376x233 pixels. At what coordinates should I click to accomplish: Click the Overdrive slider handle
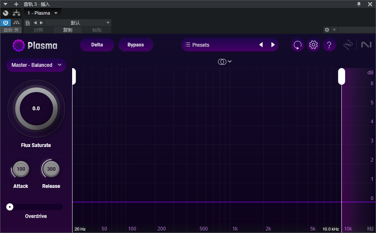coord(10,207)
